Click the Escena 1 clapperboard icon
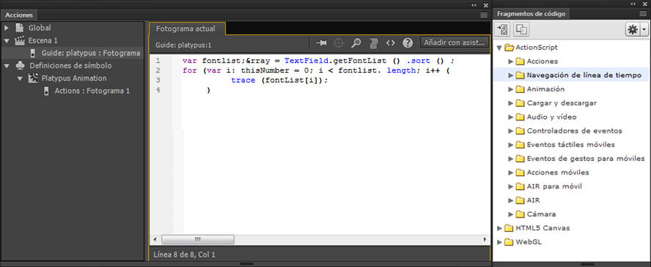Screen dimensions: 651x267 click(x=19, y=40)
